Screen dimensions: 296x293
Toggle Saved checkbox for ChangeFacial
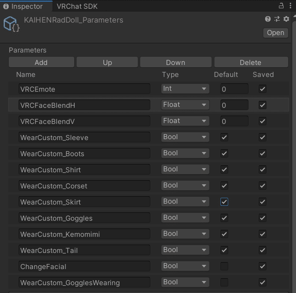(262, 266)
